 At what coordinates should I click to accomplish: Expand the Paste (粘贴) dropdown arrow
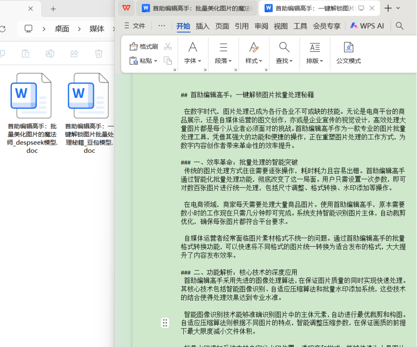pos(156,61)
